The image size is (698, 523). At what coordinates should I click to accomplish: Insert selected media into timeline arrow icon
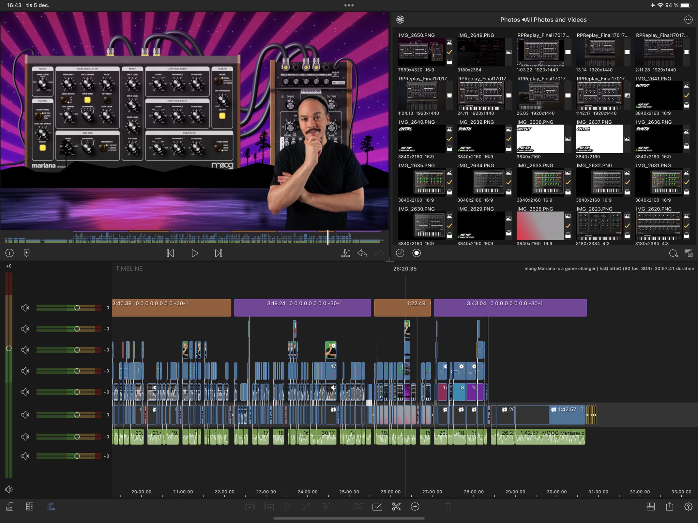pyautogui.click(x=345, y=253)
